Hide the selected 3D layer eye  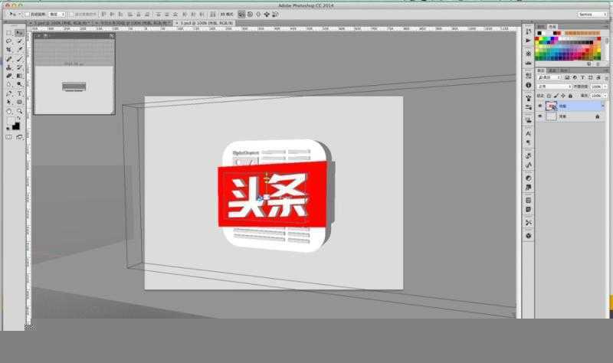pos(540,106)
